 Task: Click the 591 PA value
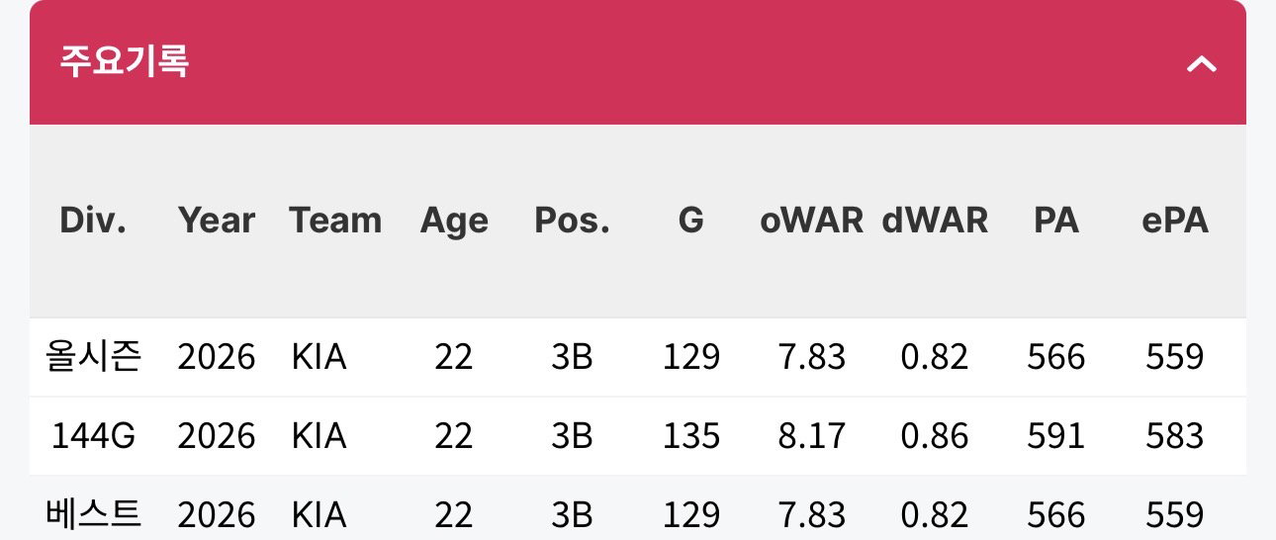[x=1056, y=435]
